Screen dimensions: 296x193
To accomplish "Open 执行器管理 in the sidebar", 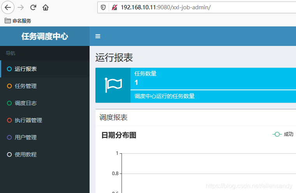I will tap(45, 120).
